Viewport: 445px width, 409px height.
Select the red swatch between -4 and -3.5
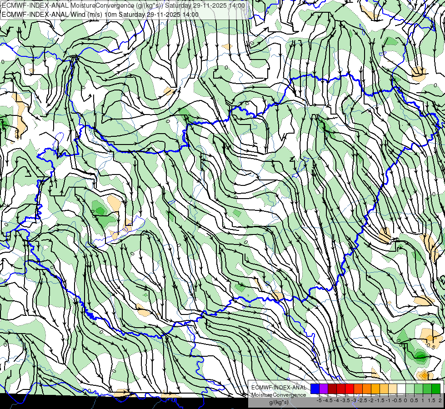341,389
